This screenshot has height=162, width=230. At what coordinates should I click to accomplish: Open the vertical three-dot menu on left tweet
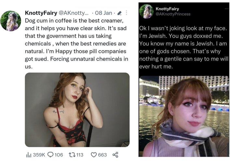tap(126, 13)
